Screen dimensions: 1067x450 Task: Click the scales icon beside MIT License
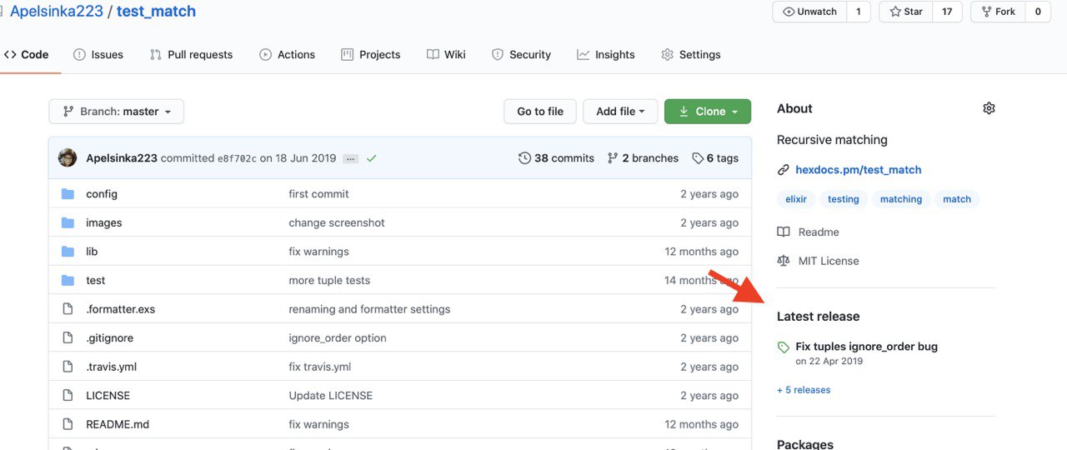click(x=783, y=261)
